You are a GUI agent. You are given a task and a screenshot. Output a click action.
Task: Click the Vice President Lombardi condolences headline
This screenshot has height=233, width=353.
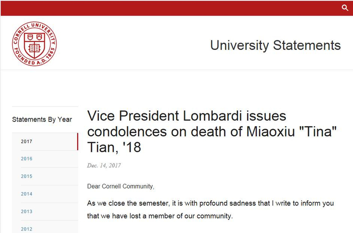point(212,132)
